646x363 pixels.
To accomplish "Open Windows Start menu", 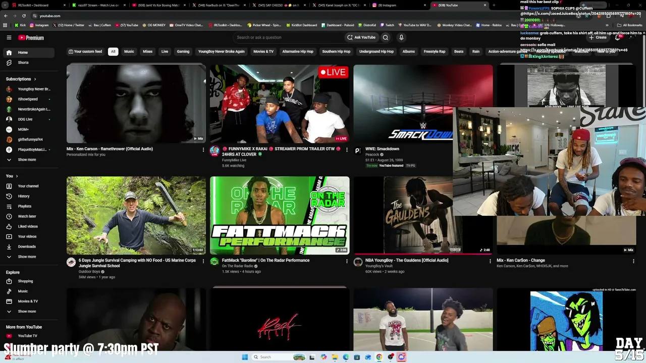I will [x=245, y=357].
